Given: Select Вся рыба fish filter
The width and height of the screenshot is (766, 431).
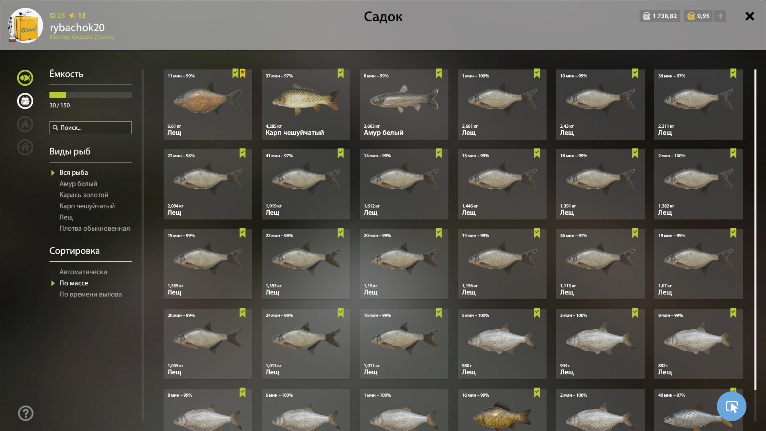Looking at the screenshot, I should (73, 172).
